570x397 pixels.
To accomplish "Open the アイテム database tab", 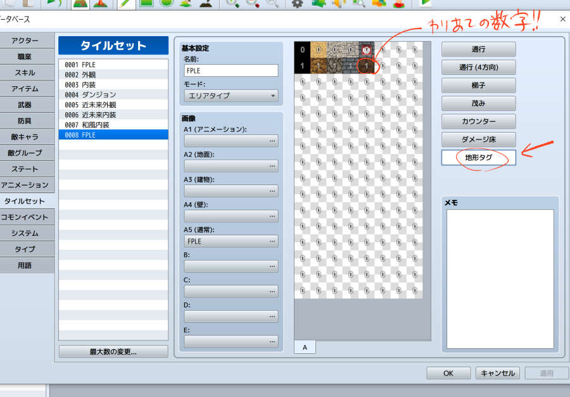I will point(25,88).
